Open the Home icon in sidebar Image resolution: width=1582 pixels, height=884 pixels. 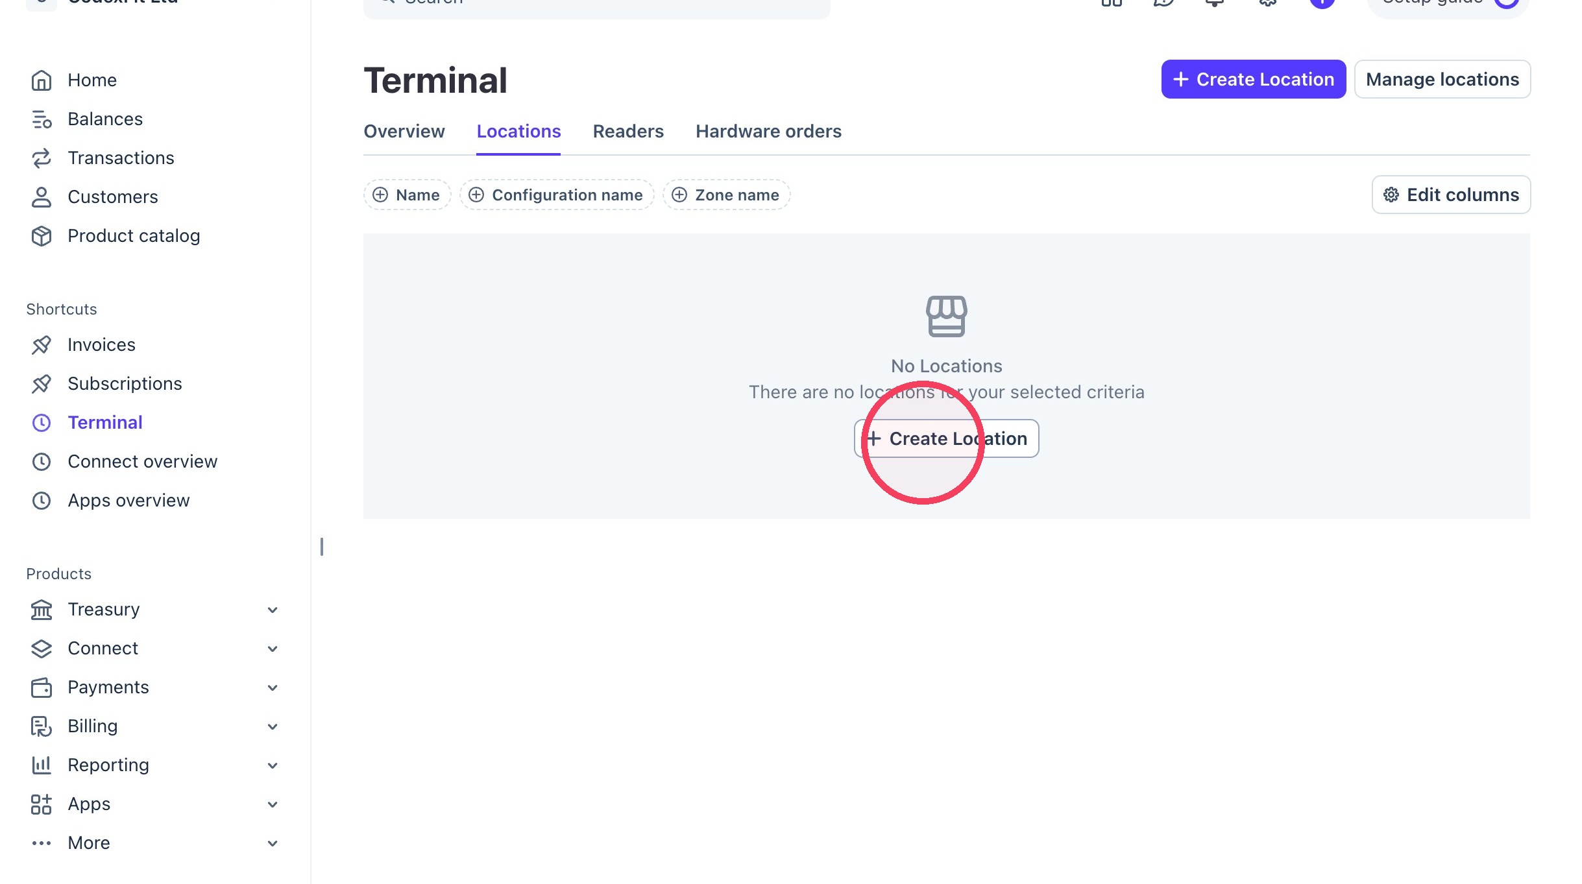click(42, 80)
